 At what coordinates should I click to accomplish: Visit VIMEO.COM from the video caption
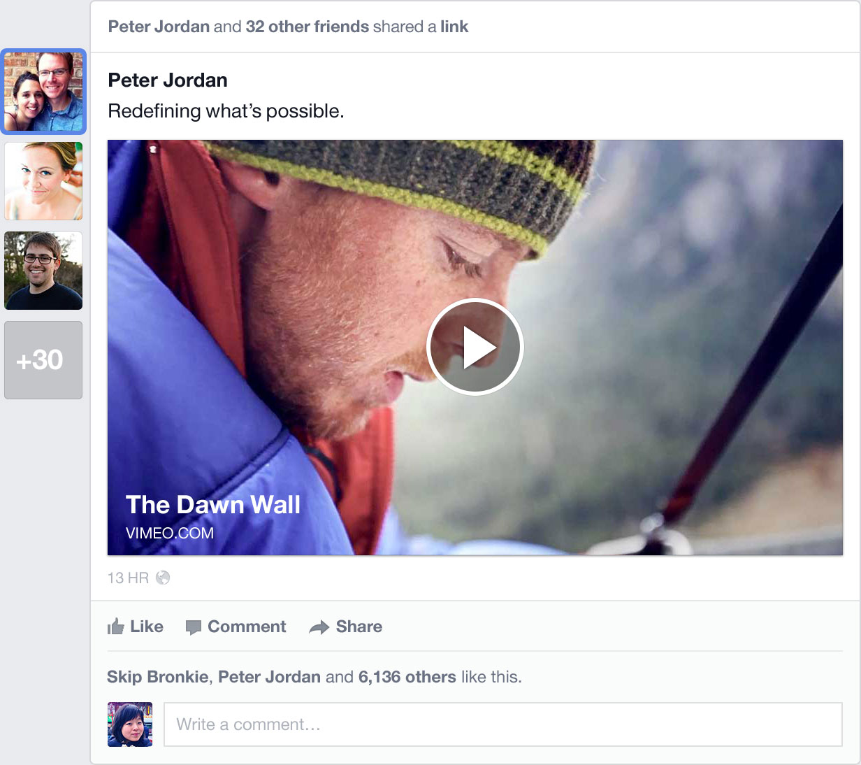169,533
